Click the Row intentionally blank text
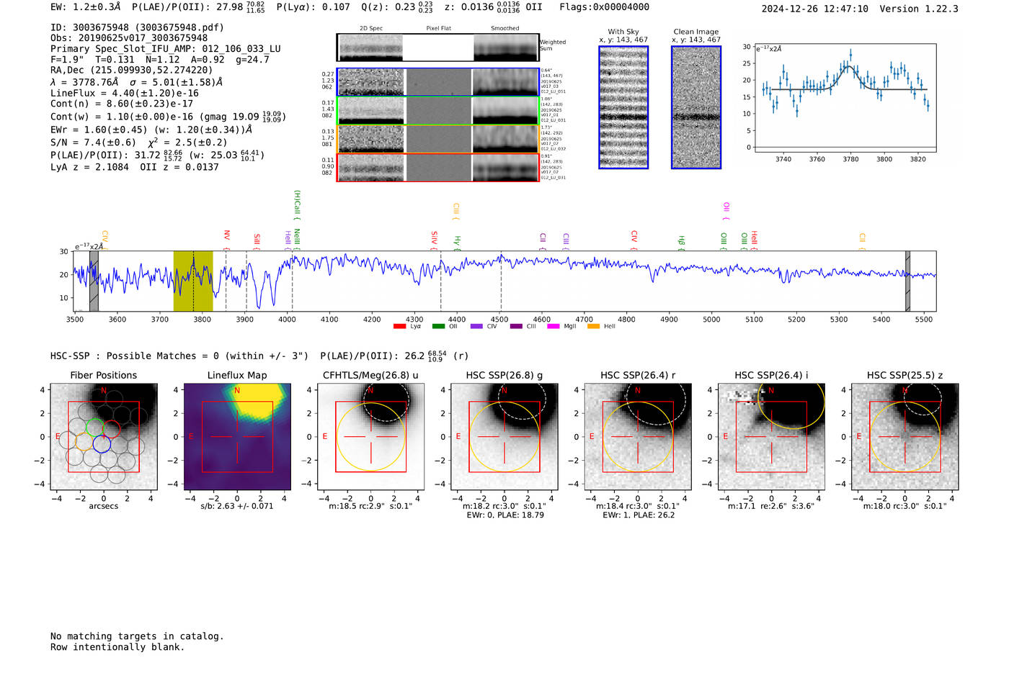The width and height of the screenshot is (1009, 686). point(117,647)
